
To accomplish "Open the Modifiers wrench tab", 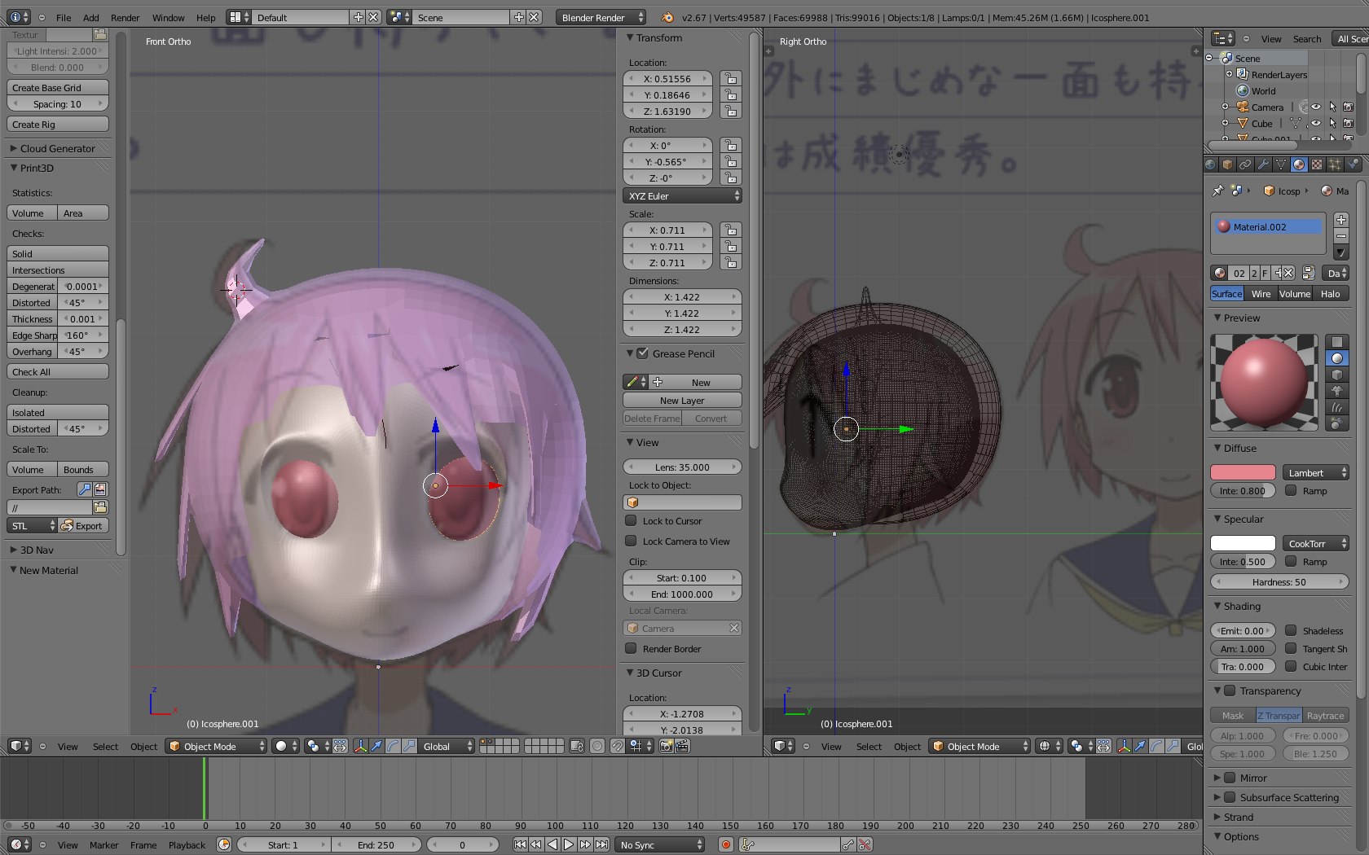I will click(1263, 164).
